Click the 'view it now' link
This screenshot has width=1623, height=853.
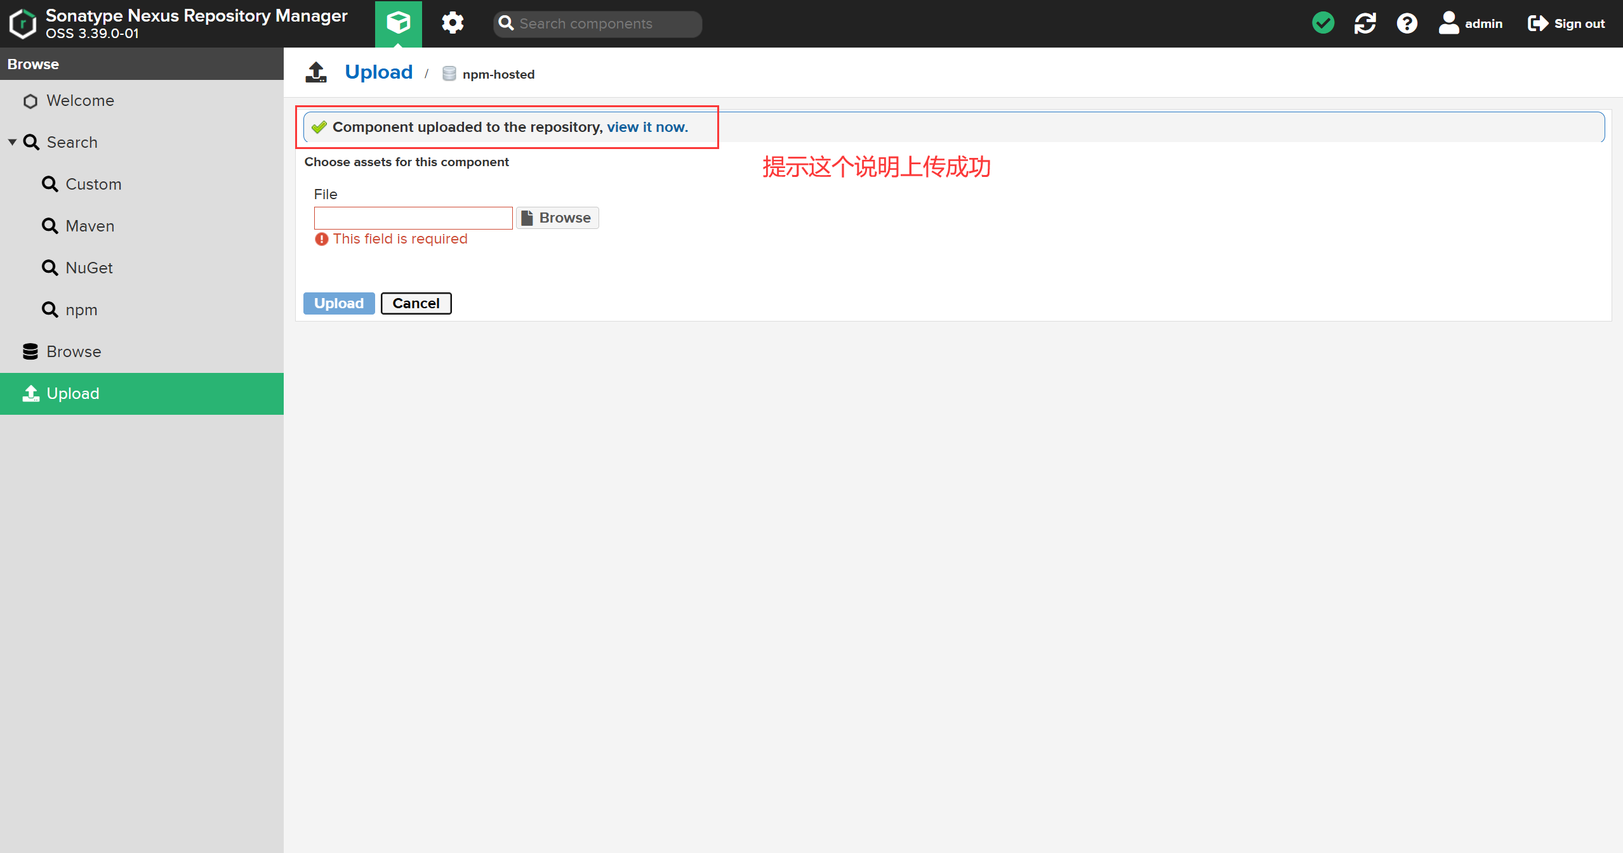(x=647, y=127)
